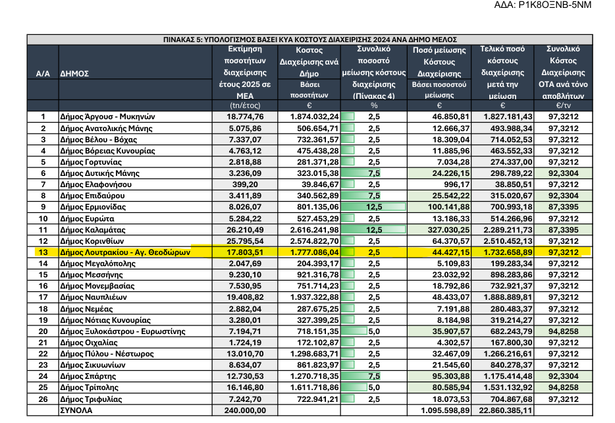
Task: Click the Α/Α column header
Action: pyautogui.click(x=43, y=74)
